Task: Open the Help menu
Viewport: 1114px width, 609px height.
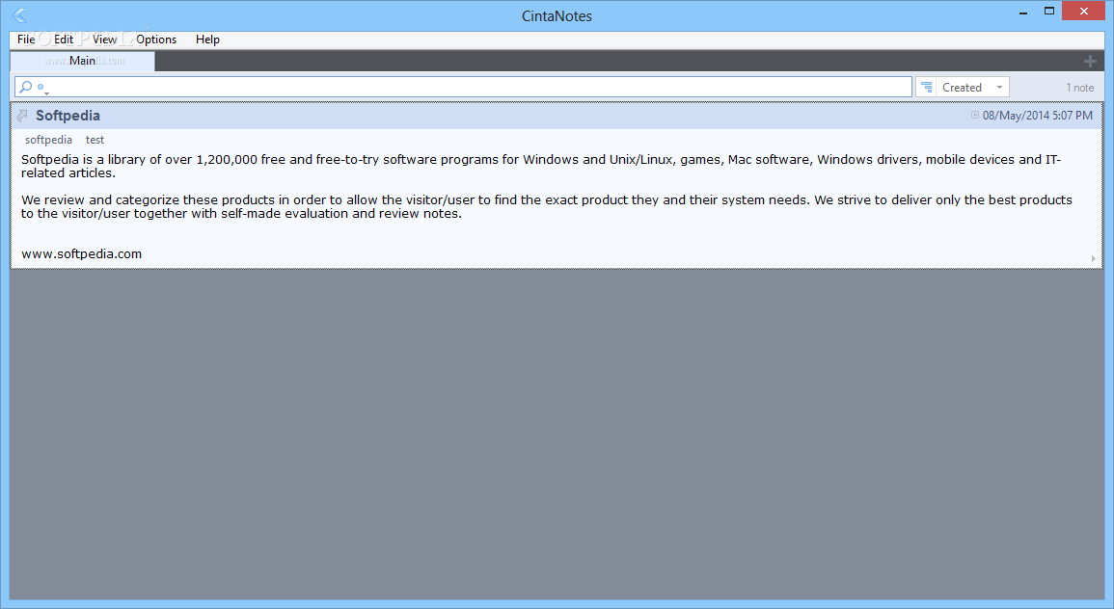Action: tap(207, 40)
